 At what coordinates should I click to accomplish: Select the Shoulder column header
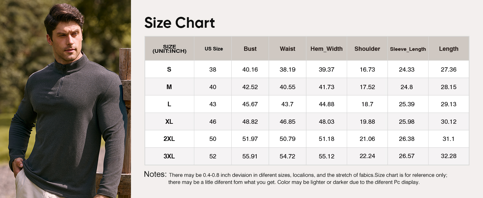tap(367, 49)
